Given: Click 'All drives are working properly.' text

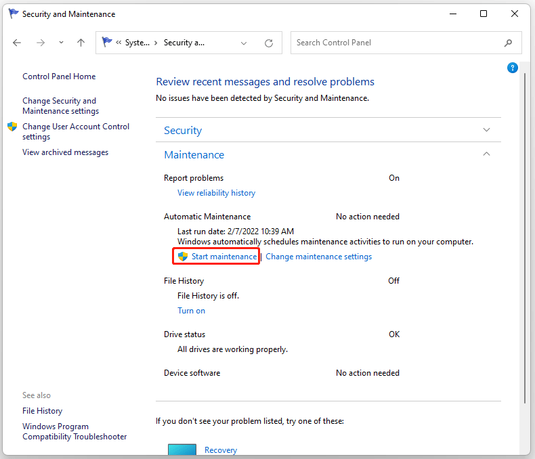Looking at the screenshot, I should click(x=232, y=349).
